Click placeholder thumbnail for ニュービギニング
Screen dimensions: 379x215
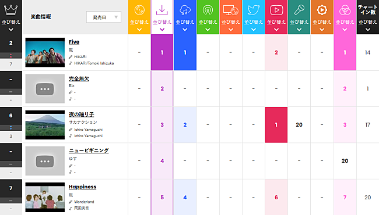click(x=45, y=161)
